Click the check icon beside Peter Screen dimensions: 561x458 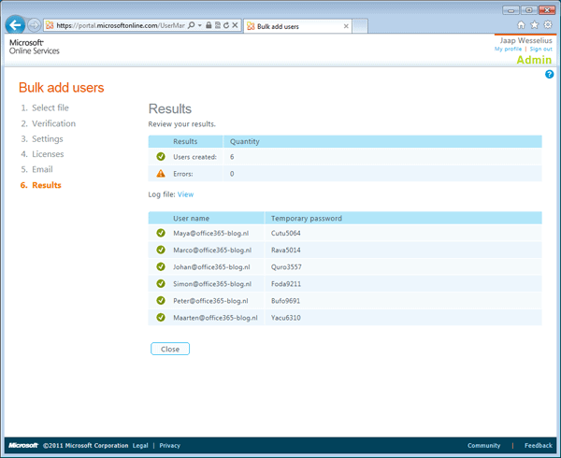(161, 301)
